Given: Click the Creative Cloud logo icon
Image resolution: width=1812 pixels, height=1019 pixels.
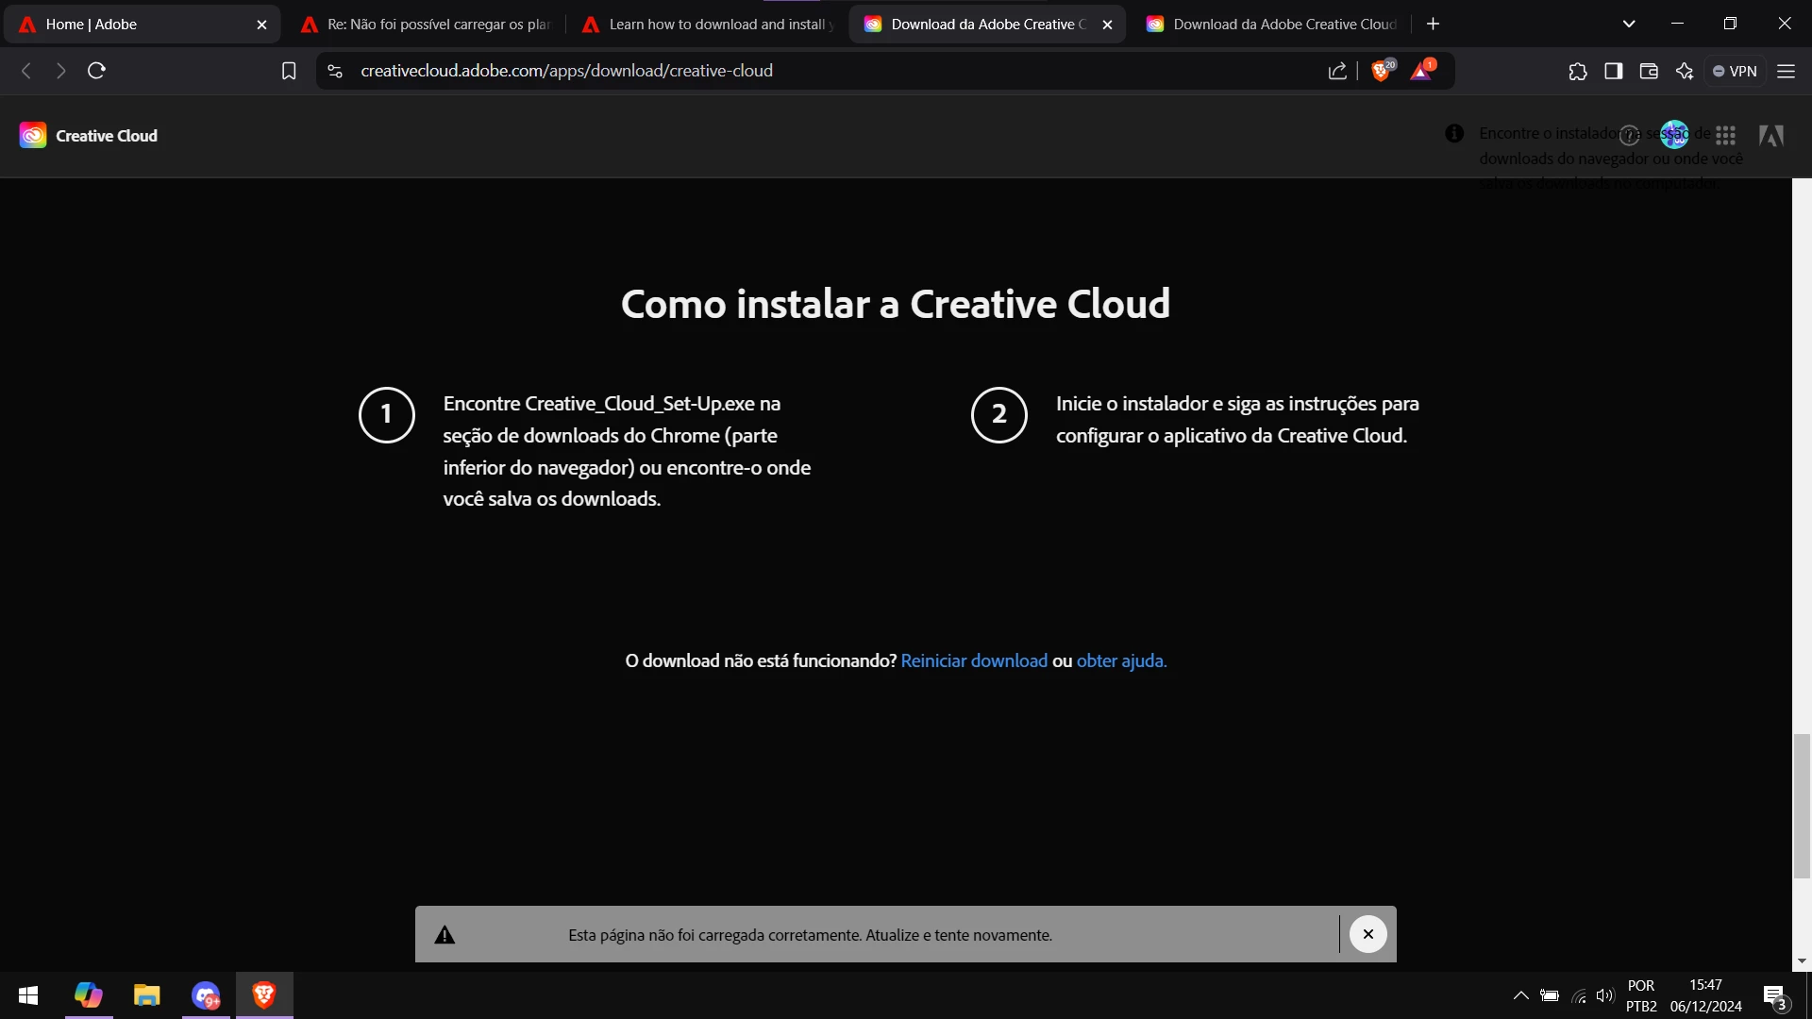Looking at the screenshot, I should coord(33,136).
